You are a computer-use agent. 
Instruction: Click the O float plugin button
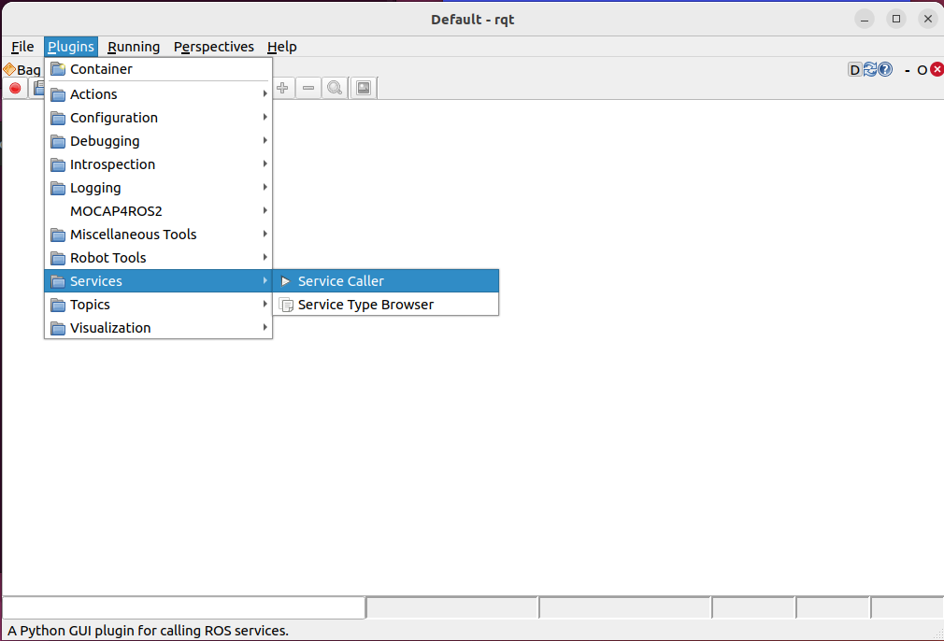(922, 70)
